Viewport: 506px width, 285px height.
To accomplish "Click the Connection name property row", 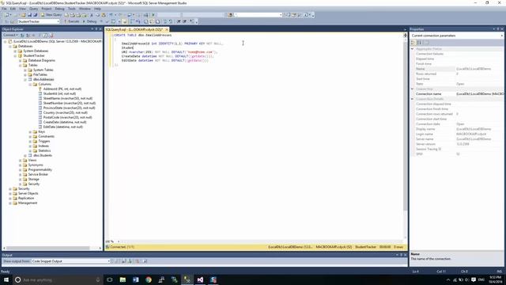I will (x=459, y=93).
